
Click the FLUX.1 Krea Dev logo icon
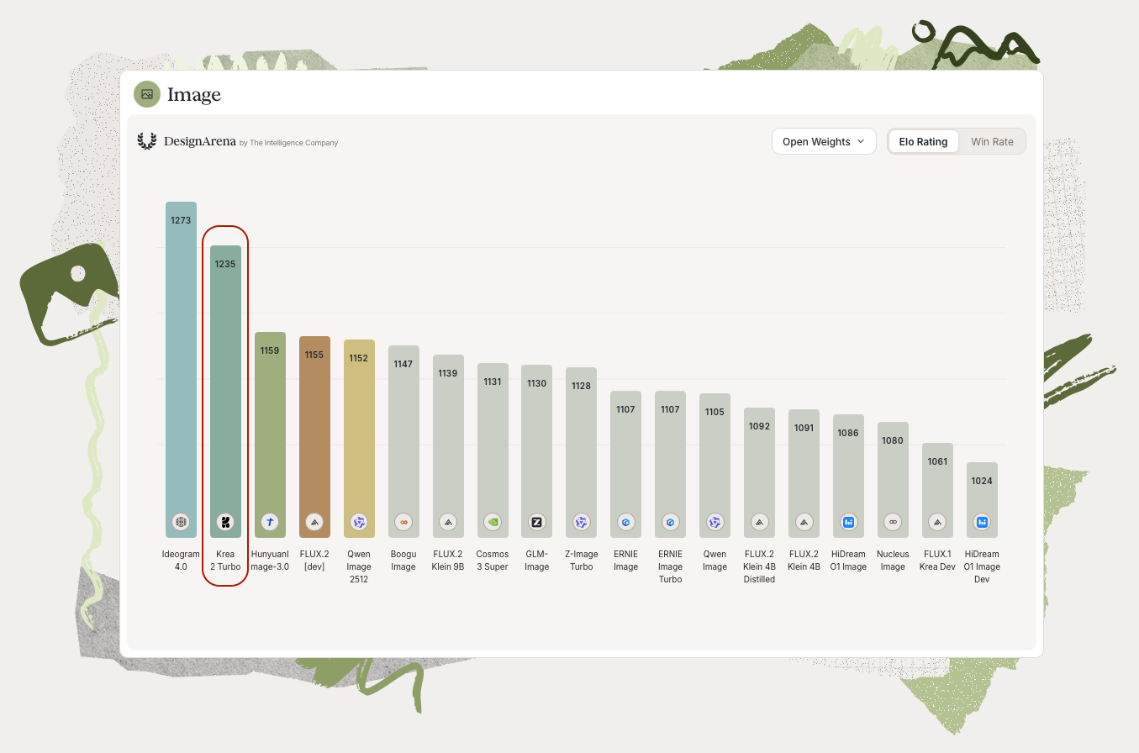[937, 522]
